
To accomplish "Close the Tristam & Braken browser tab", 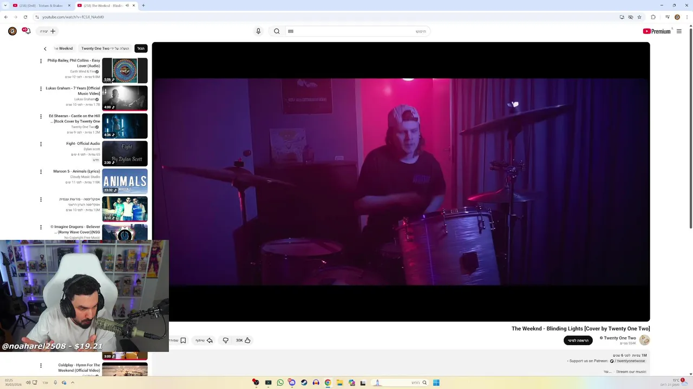I will pyautogui.click(x=69, y=5).
